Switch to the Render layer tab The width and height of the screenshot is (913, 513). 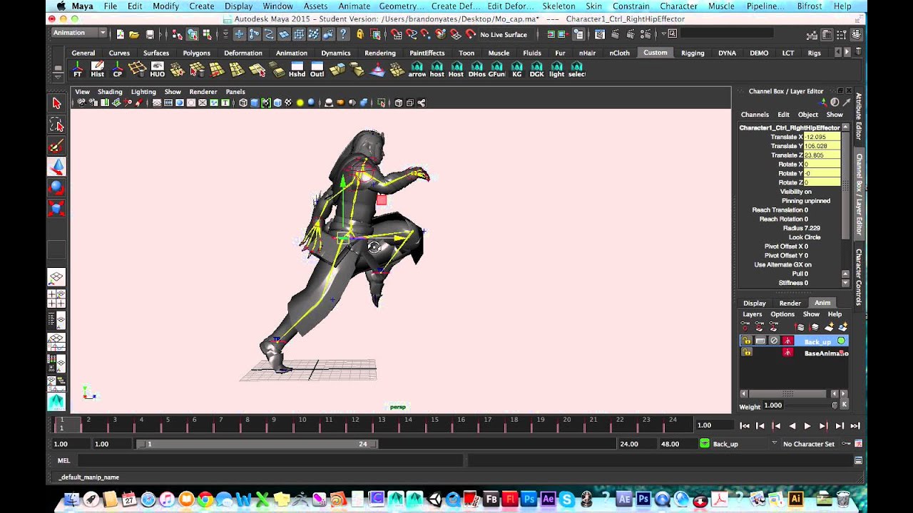point(790,303)
